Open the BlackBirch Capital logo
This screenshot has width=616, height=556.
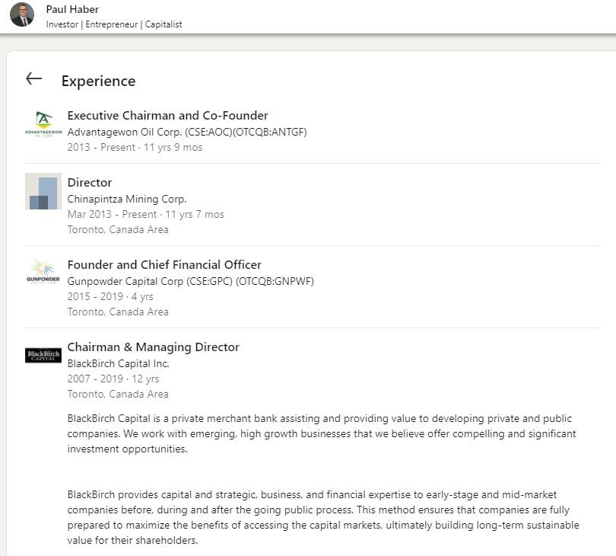[43, 356]
